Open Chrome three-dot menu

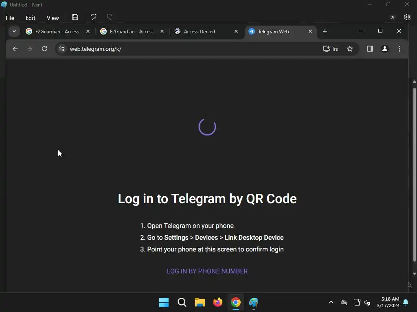click(399, 49)
